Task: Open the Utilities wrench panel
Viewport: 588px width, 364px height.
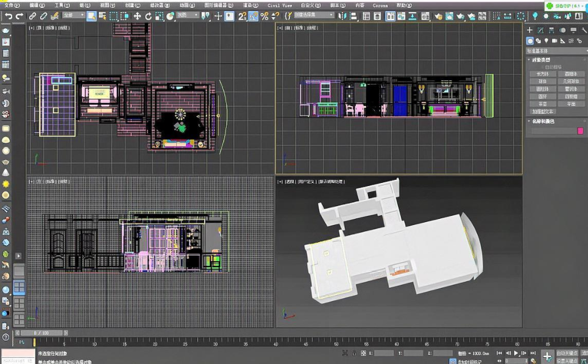Action: coord(583,30)
